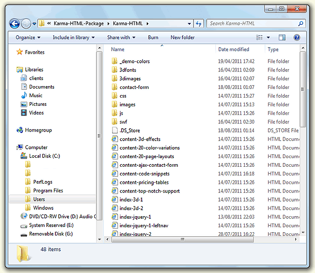Select the _demo-colors folder icon
Image resolution: width=315 pixels, height=273 pixels.
pos(114,61)
